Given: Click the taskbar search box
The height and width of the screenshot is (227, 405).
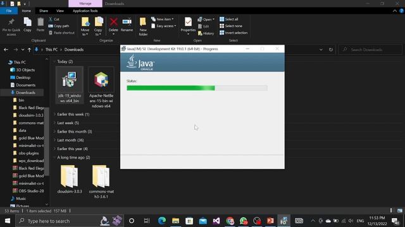Looking at the screenshot, I should point(70,221).
